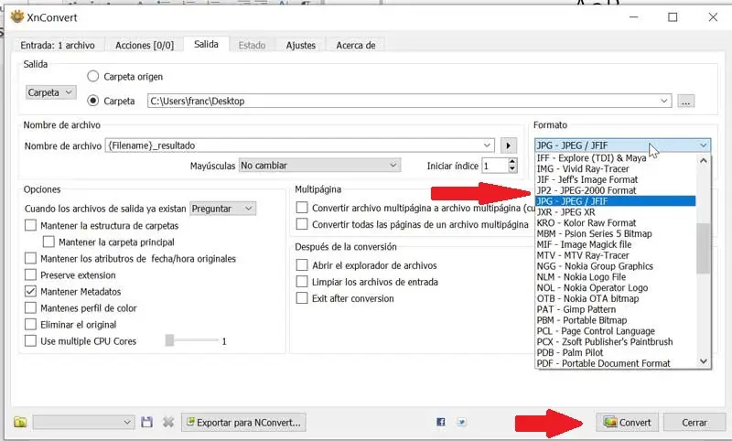Open the Twitter share icon
The image size is (732, 441).
pos(461,422)
